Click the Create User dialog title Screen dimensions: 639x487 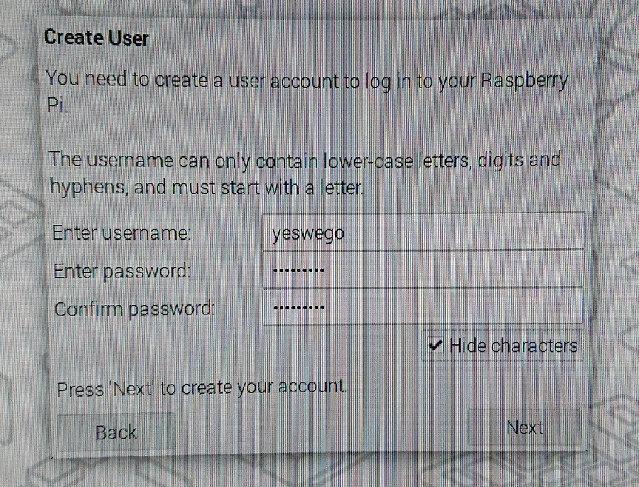point(97,38)
